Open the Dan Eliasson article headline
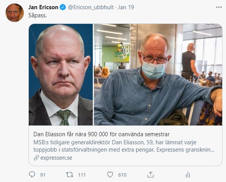The width and height of the screenshot is (226, 182). [x=101, y=134]
